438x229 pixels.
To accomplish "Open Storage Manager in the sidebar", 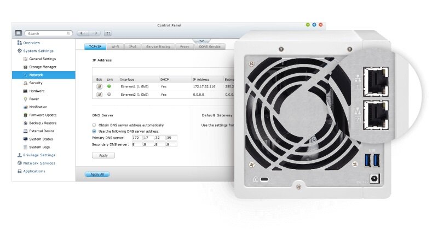I will [x=42, y=67].
